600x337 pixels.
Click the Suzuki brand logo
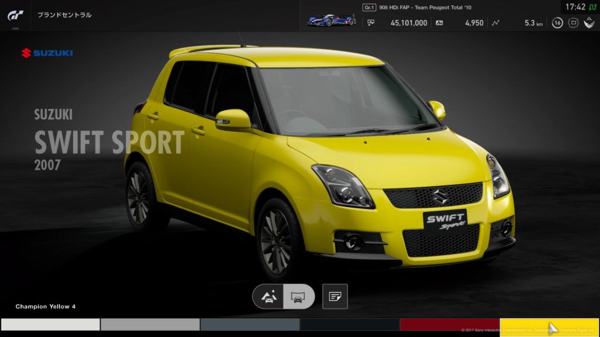[x=47, y=53]
